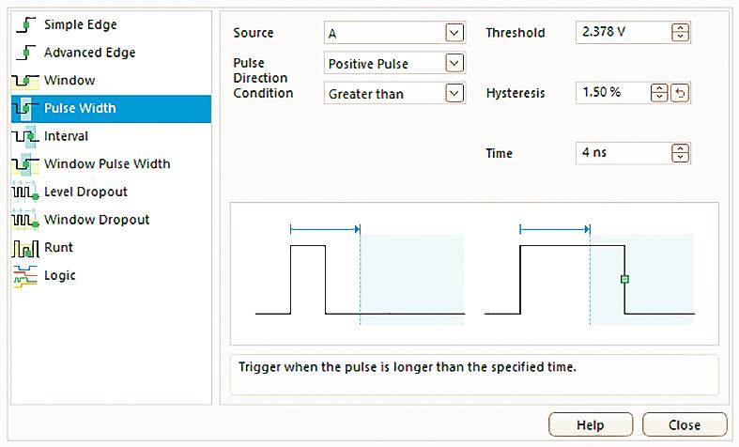Click the Interval trigger icon
Screen dimensions: 739x447
coord(25,137)
